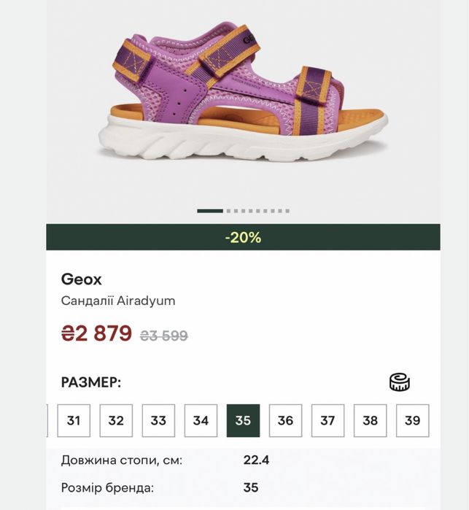The image size is (469, 510).
Task: Select size 39
Action: pos(412,420)
